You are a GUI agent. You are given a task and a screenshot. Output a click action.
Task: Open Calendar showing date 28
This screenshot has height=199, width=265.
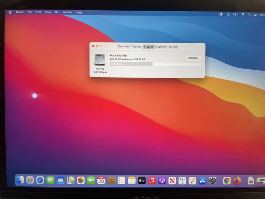pos(101,181)
